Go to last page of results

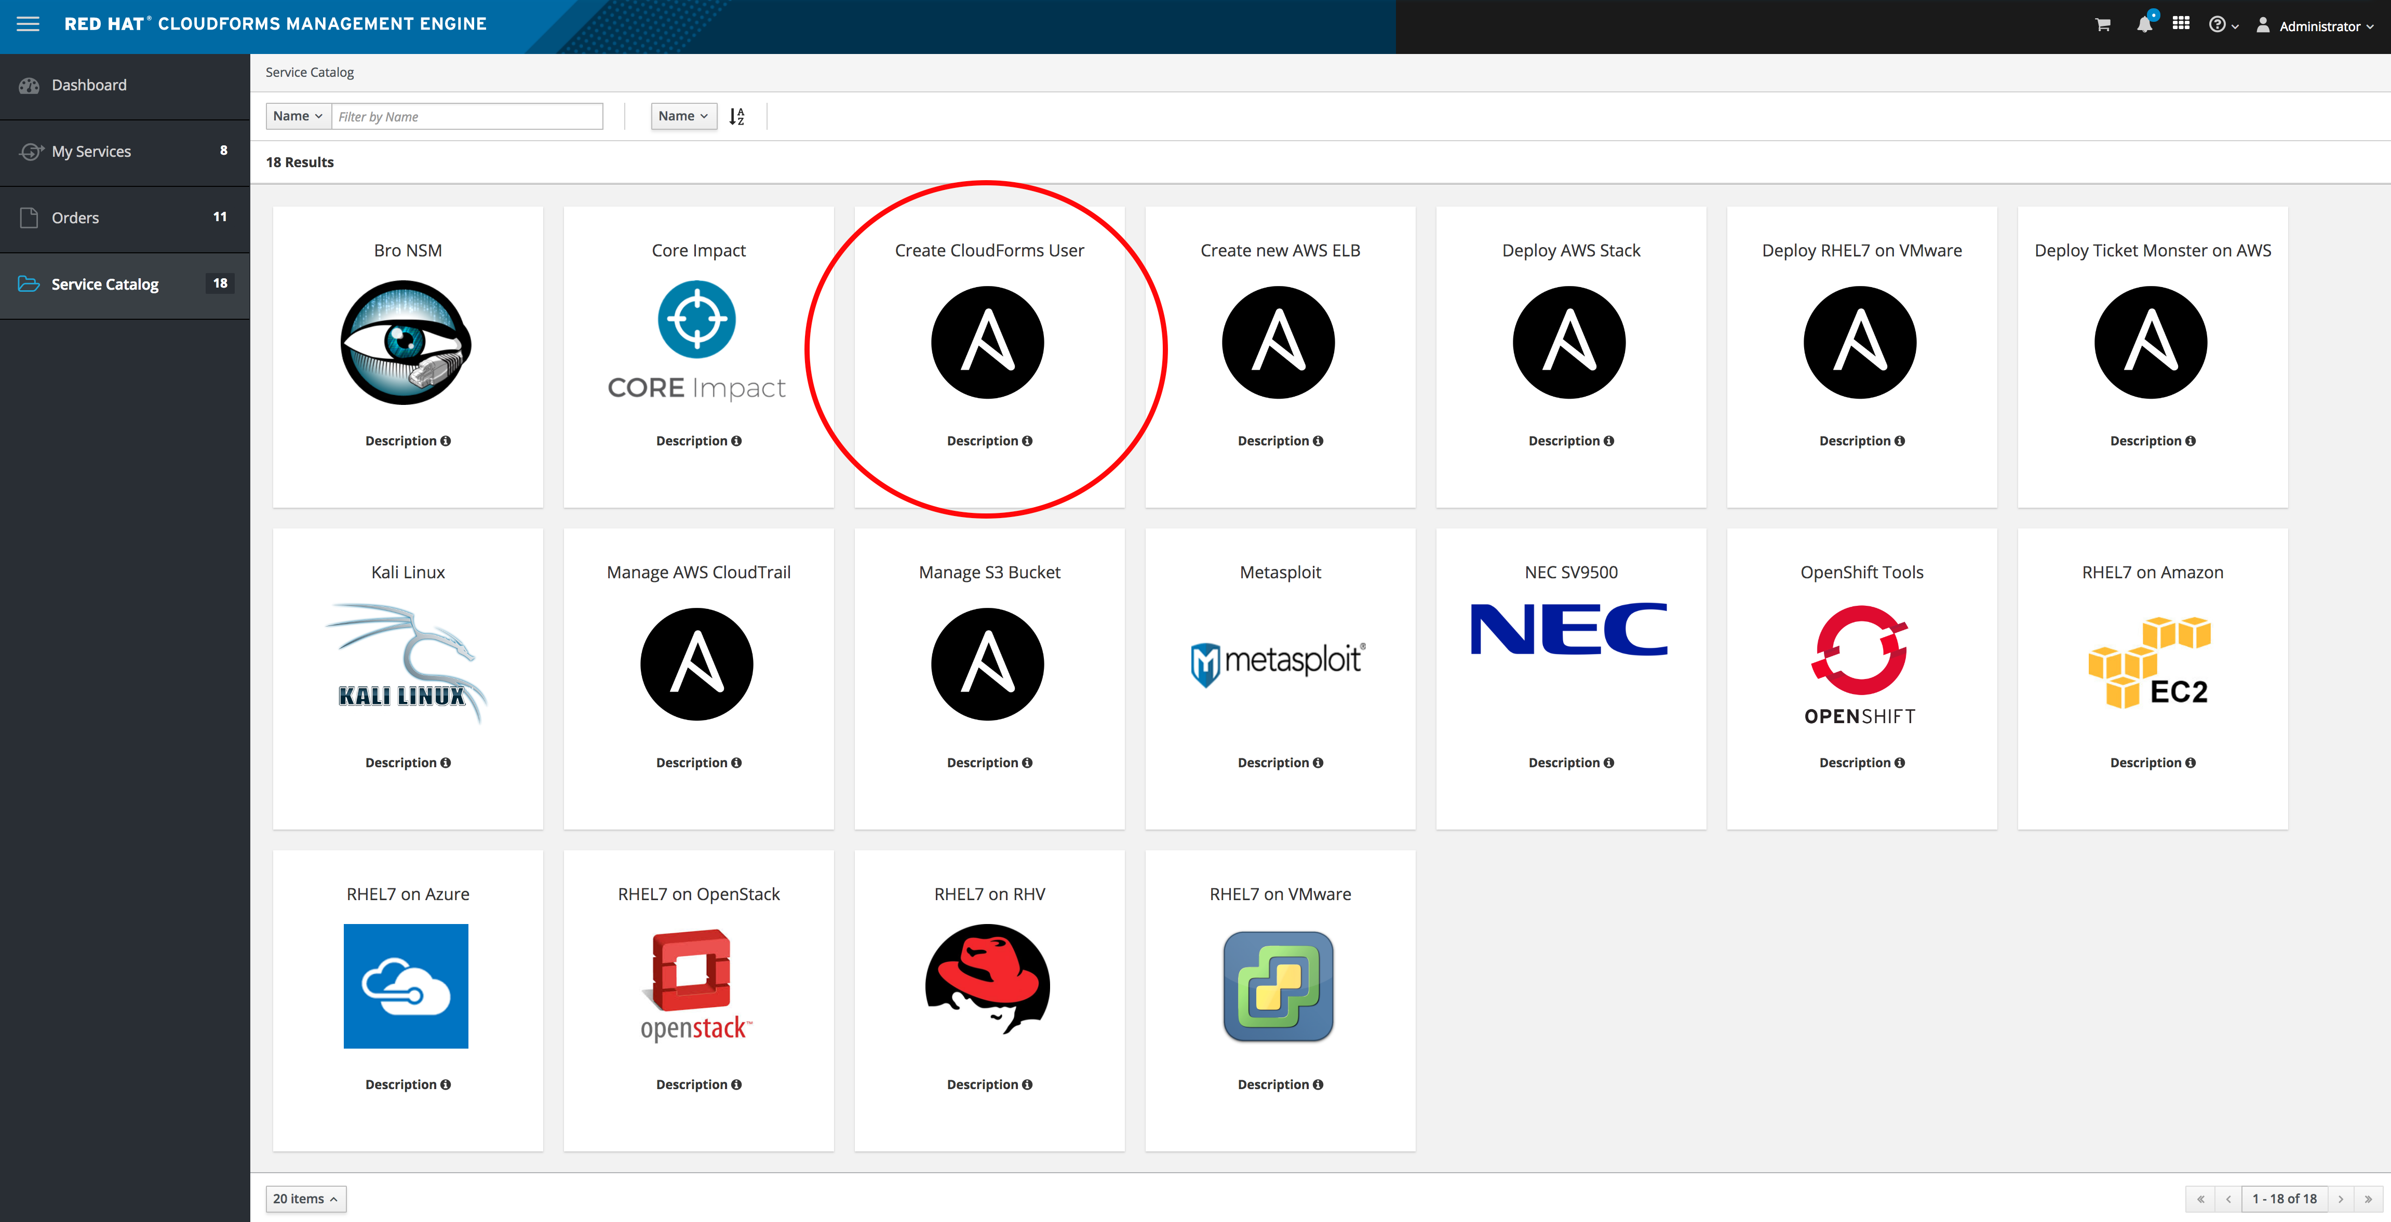[x=2368, y=1199]
